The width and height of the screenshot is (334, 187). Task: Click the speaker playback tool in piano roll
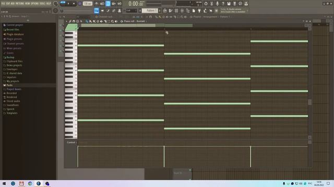click(116, 21)
